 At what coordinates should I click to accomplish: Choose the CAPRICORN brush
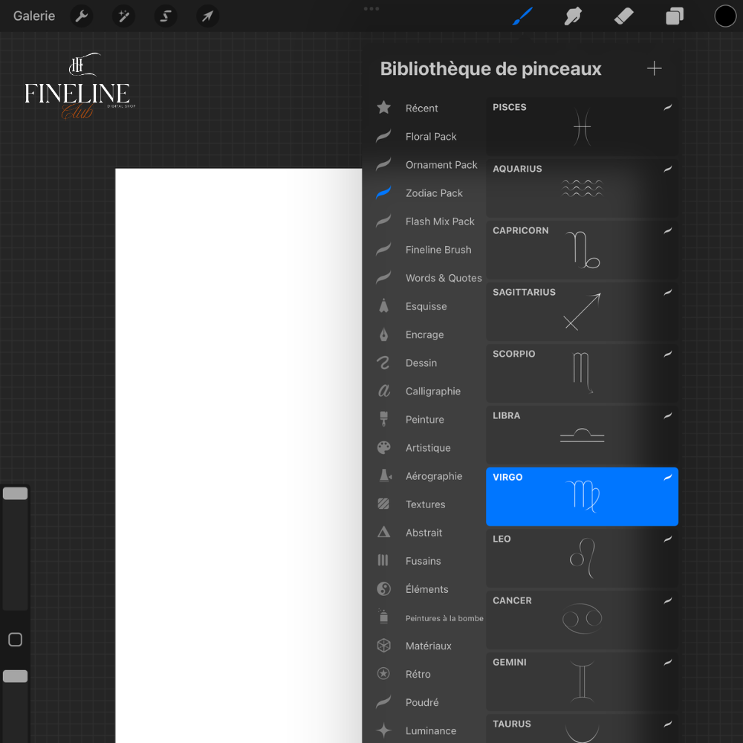582,250
